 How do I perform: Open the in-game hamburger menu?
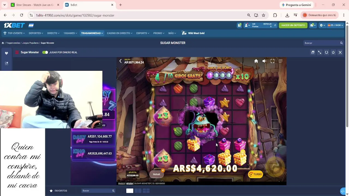(x=281, y=61)
